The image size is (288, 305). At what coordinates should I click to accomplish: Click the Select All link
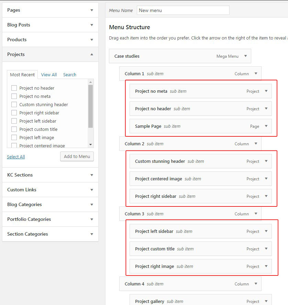16,157
